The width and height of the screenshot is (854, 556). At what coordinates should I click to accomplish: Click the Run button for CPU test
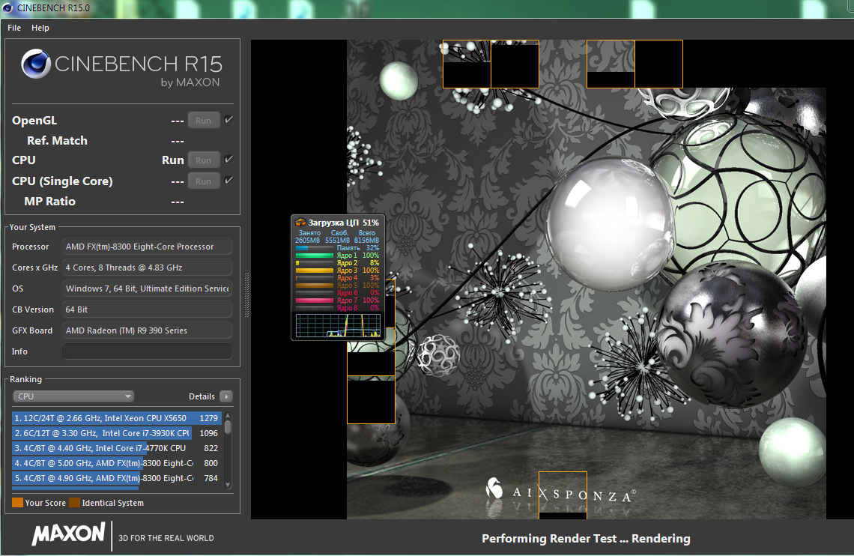204,160
